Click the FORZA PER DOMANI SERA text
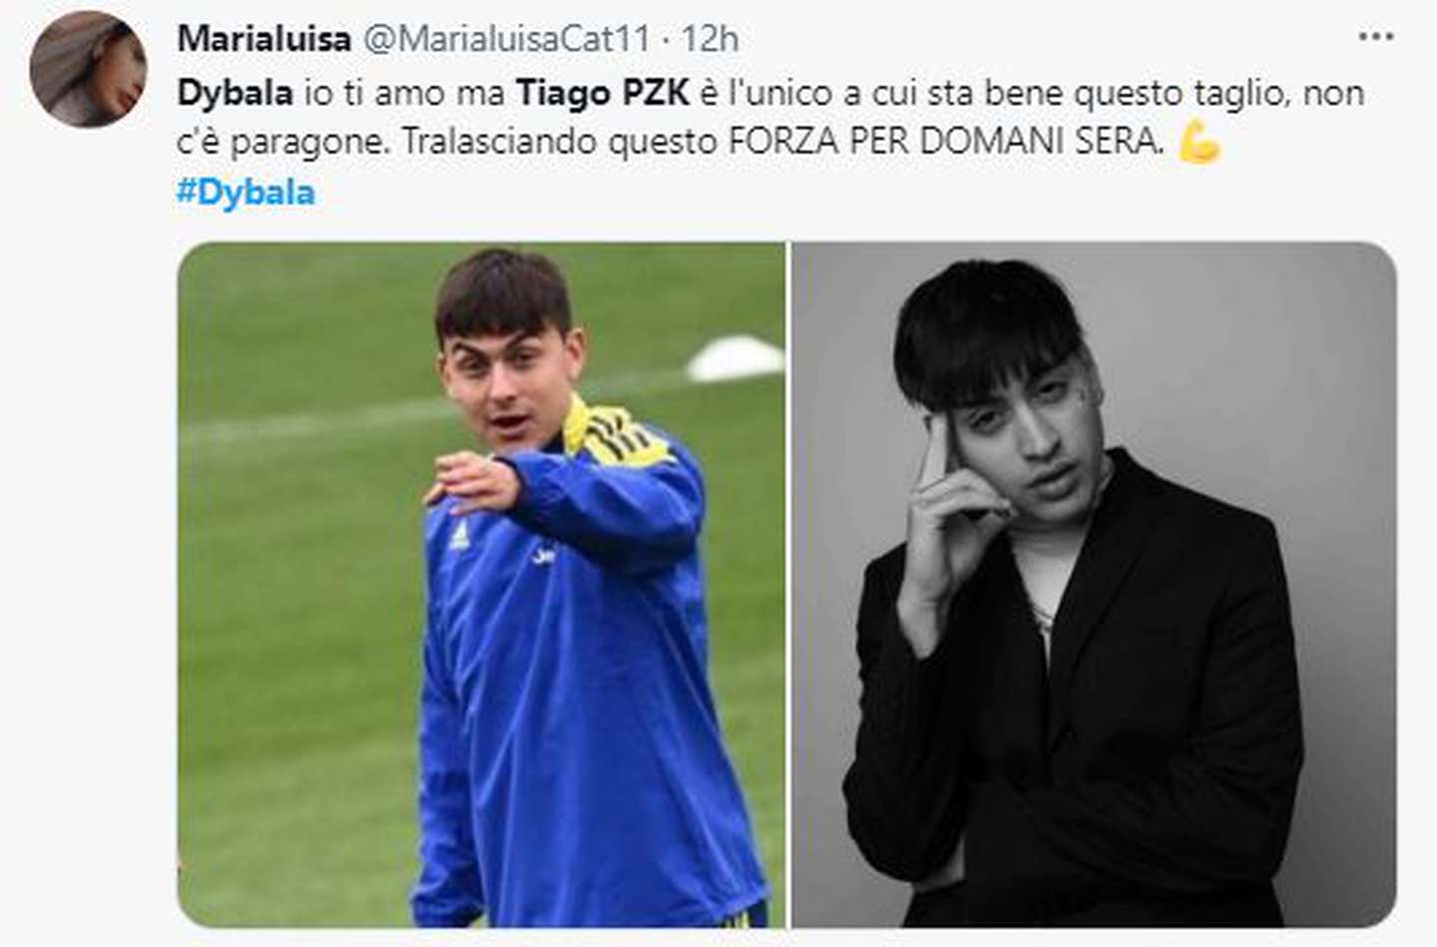 point(946,142)
